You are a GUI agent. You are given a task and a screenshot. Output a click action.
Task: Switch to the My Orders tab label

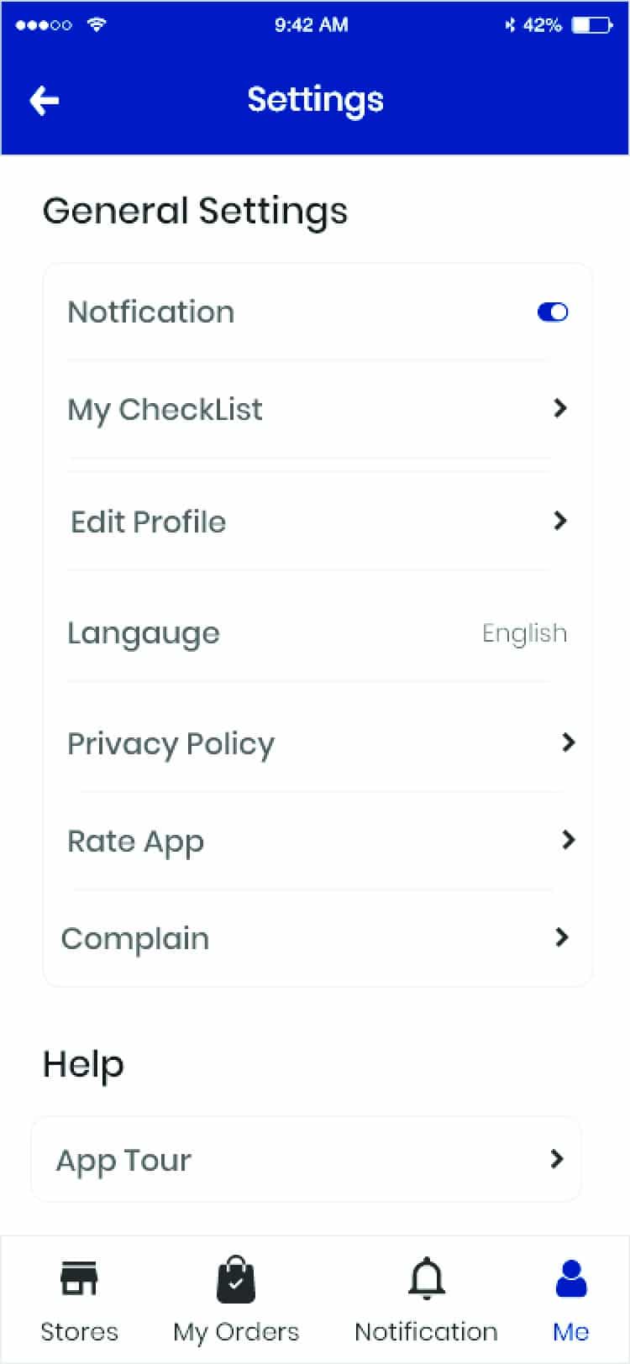click(x=236, y=1331)
